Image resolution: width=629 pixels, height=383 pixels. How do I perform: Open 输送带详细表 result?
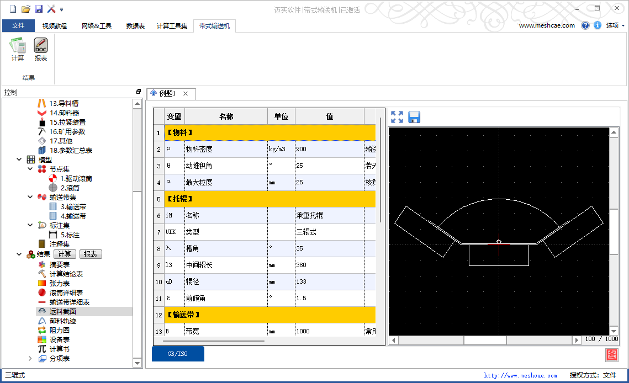(x=69, y=302)
